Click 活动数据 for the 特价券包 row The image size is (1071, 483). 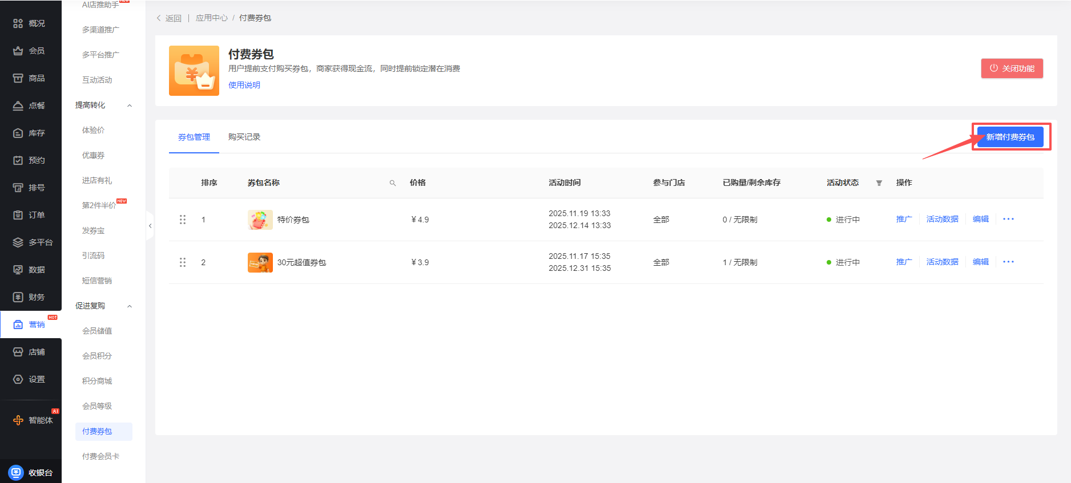click(942, 220)
